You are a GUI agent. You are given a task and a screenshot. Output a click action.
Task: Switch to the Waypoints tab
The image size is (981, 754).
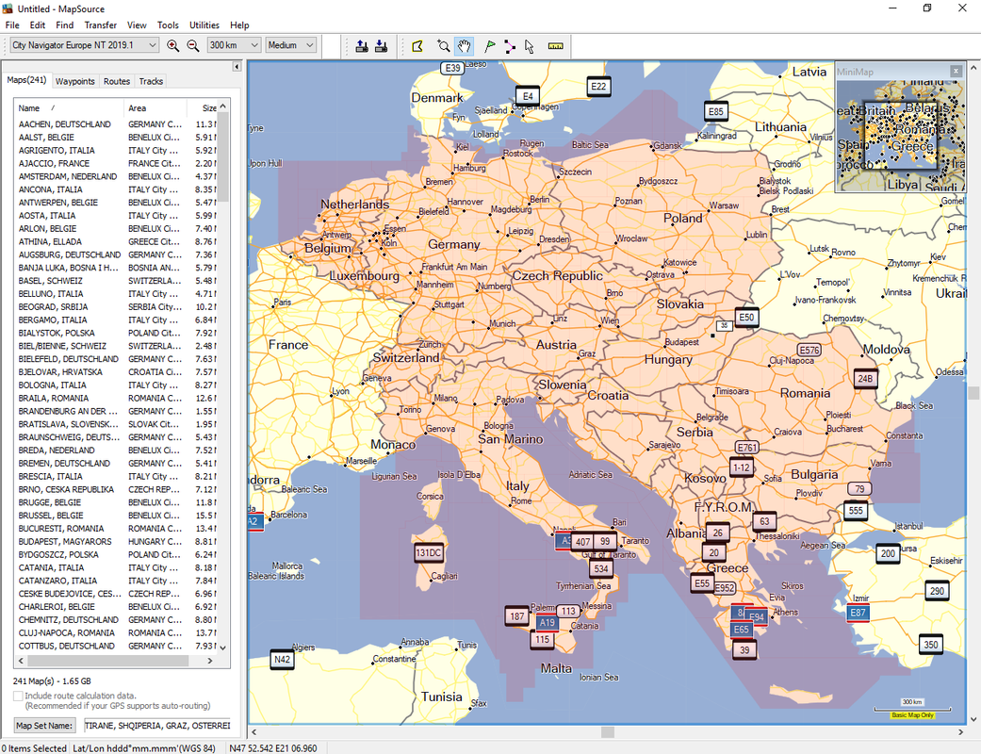(75, 81)
